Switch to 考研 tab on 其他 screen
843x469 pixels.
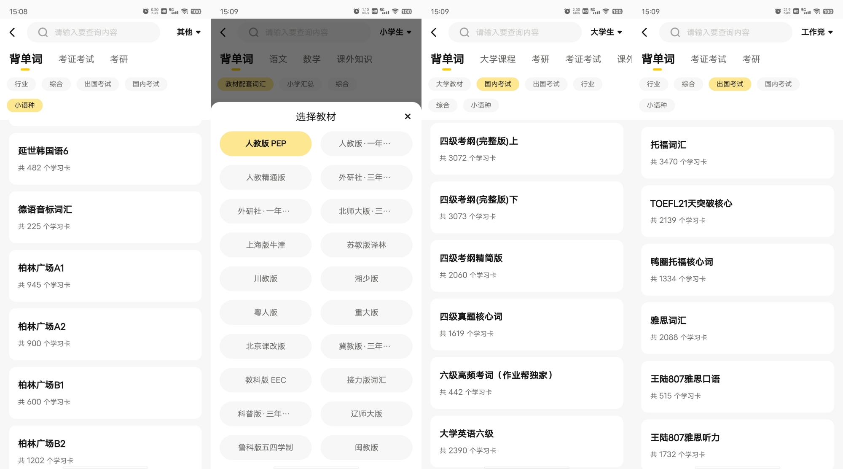(x=119, y=59)
